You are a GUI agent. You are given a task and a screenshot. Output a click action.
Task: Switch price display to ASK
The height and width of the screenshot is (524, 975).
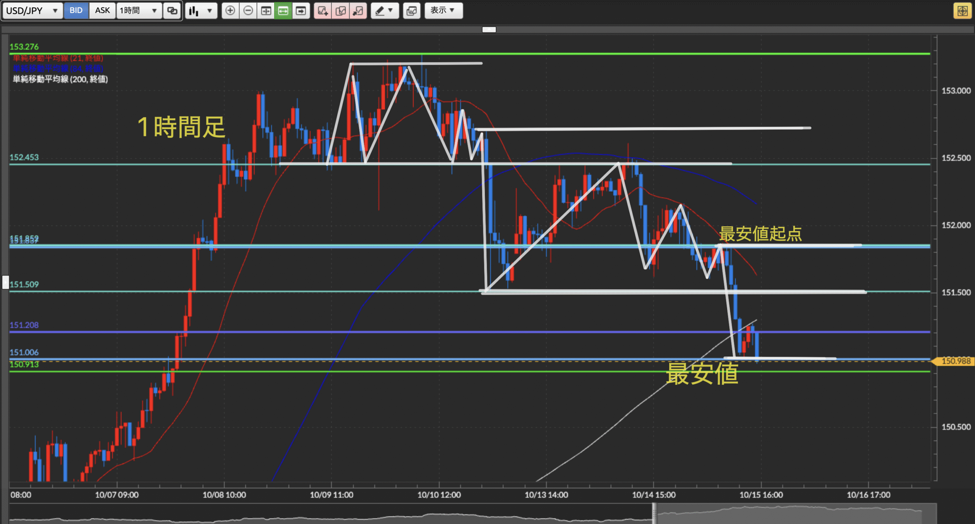point(102,11)
